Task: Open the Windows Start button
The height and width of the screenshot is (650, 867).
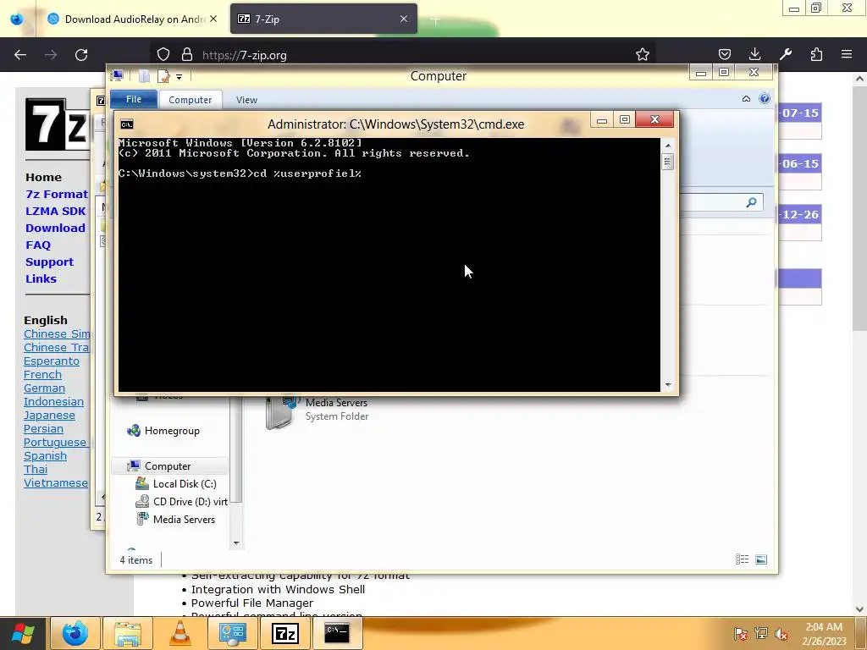Action: 23,633
